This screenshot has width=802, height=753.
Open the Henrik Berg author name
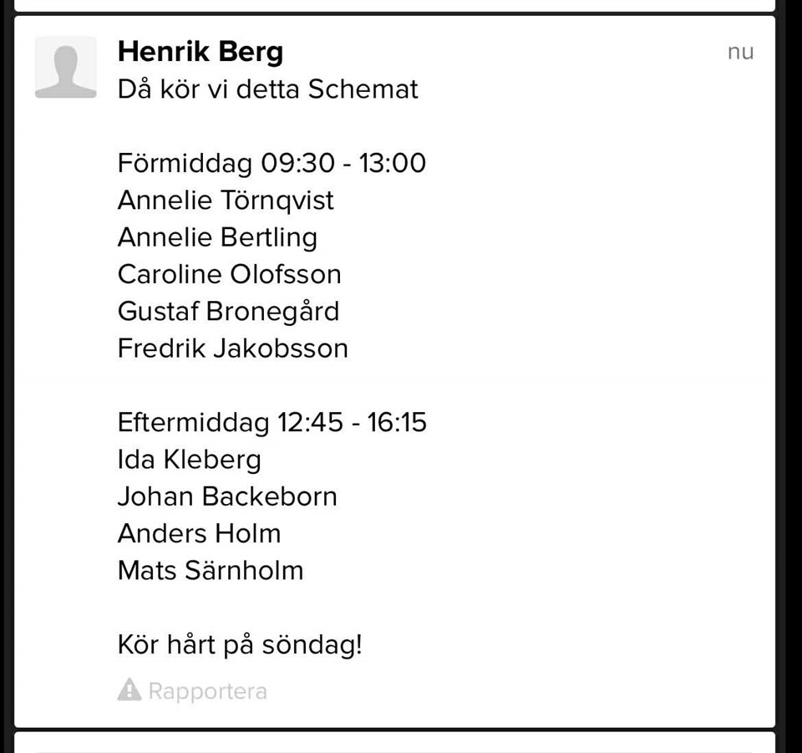point(200,52)
